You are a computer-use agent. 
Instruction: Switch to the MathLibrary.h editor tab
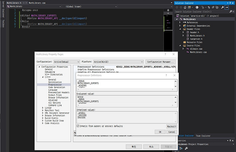14,3
